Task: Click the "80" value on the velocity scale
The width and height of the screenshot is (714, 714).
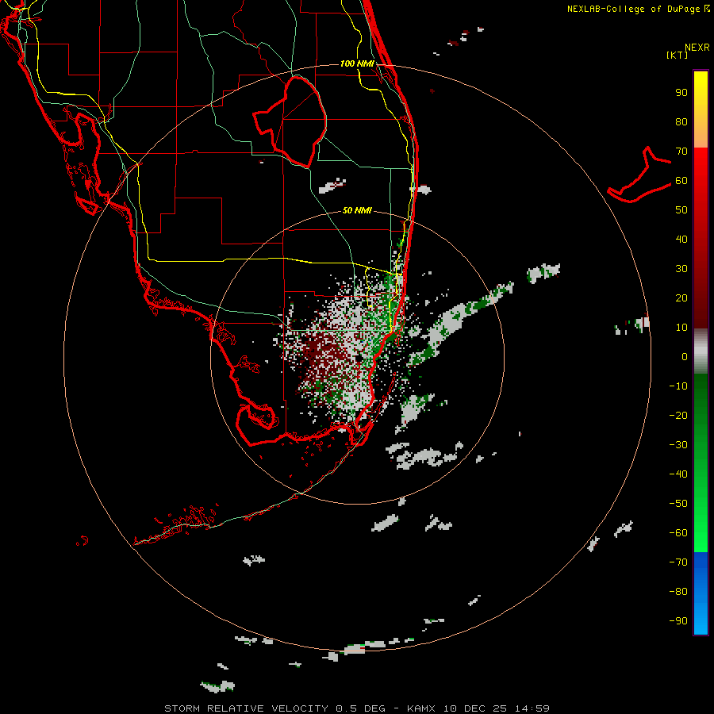Action: tap(681, 122)
